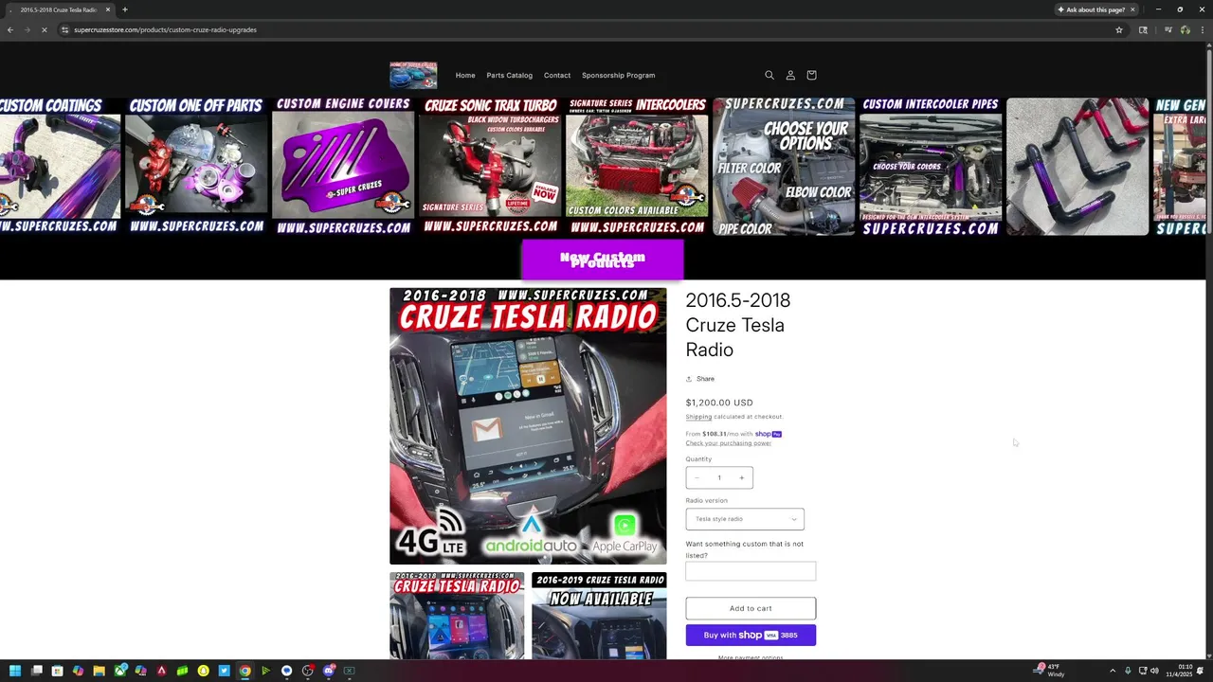Open the account login person icon
This screenshot has height=682, width=1213.
tap(790, 75)
